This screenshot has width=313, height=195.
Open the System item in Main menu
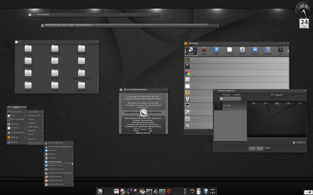click(17, 142)
